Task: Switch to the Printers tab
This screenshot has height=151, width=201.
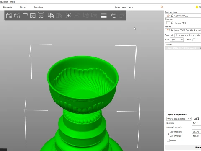Action: coord(23,7)
